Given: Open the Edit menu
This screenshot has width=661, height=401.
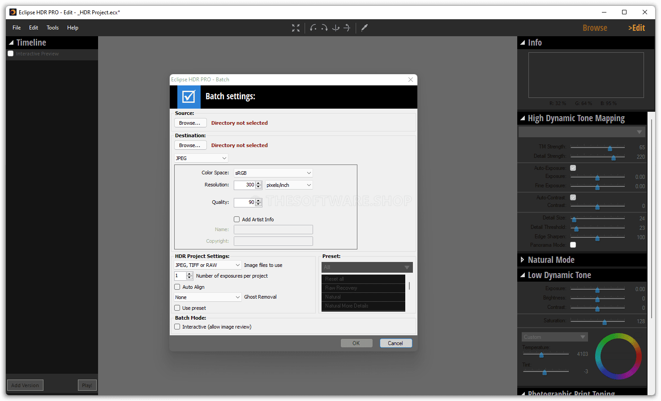Looking at the screenshot, I should pos(34,28).
